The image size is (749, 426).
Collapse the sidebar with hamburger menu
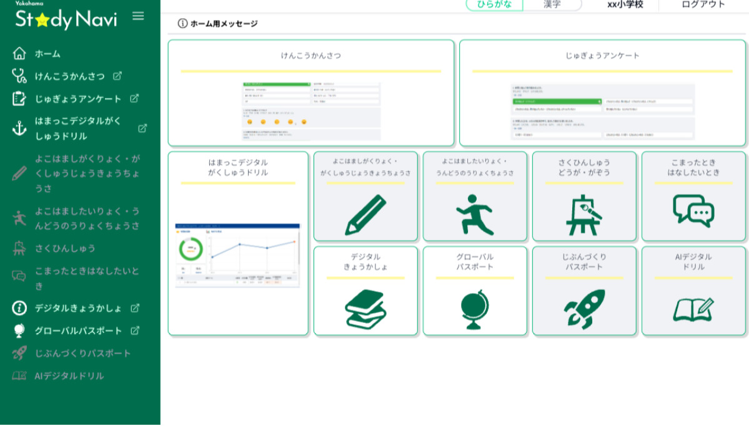138,16
